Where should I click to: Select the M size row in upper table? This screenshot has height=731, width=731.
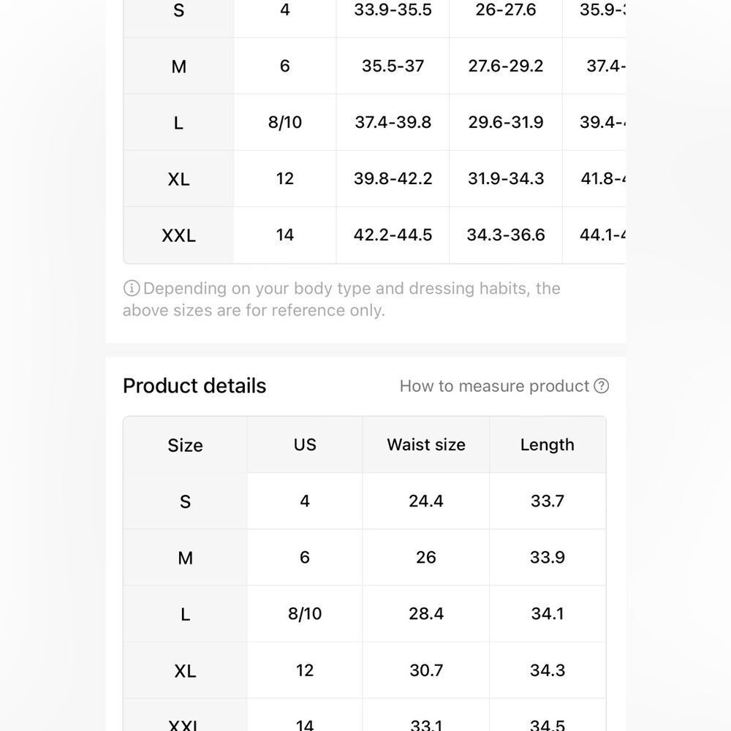374,67
